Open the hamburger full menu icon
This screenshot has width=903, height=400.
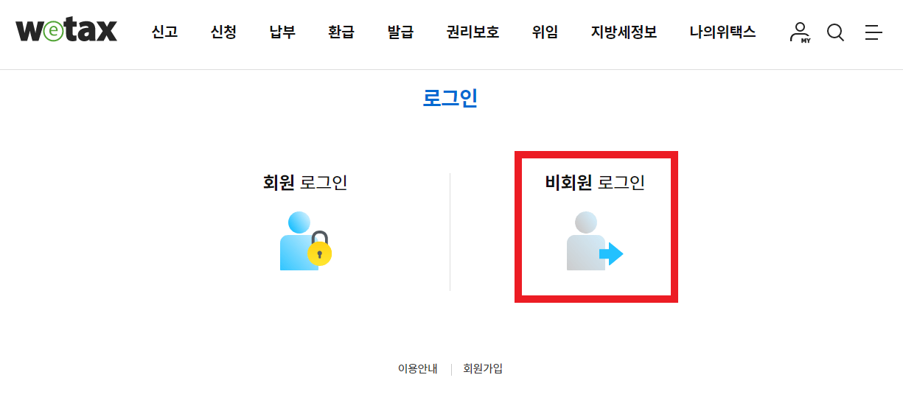[x=874, y=32]
